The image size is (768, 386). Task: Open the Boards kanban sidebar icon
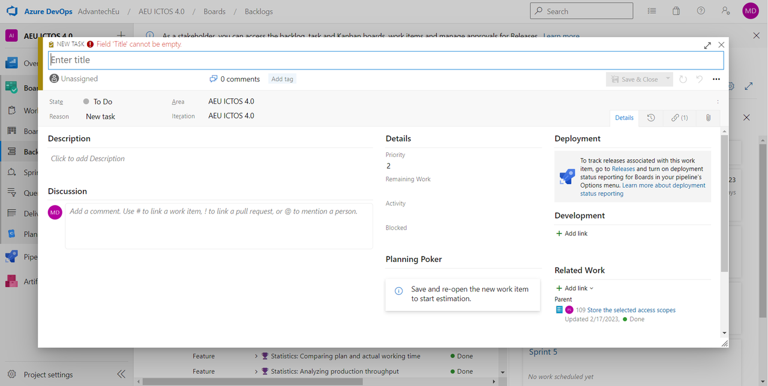coord(12,131)
